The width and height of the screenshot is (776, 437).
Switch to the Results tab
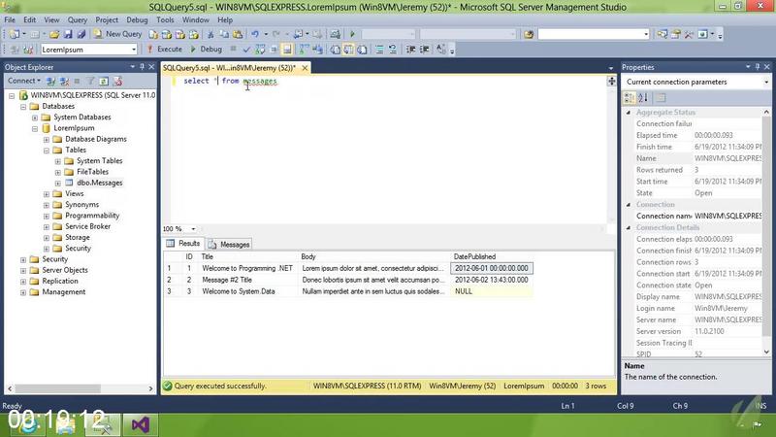(183, 244)
